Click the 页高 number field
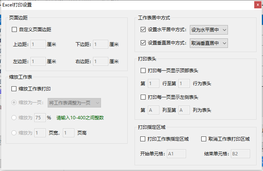This screenshot has height=171, width=263. tap(69, 133)
